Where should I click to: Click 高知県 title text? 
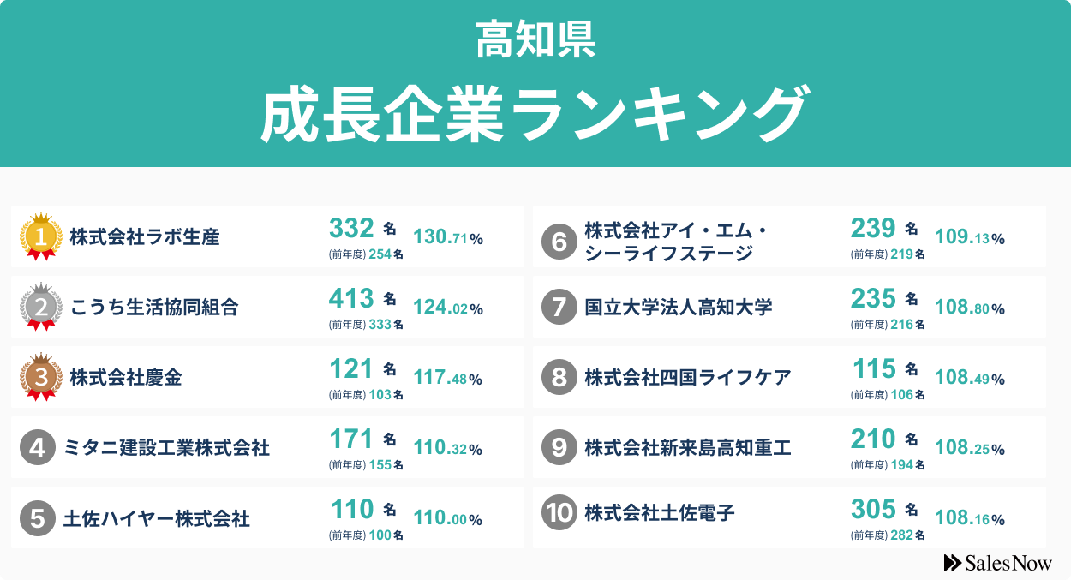click(x=535, y=41)
